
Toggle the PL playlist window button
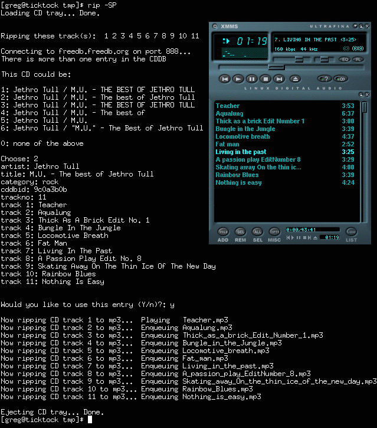pyautogui.click(x=358, y=60)
